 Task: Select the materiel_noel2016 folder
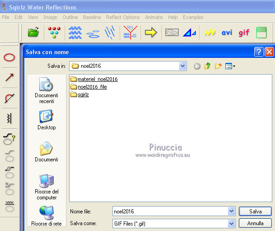[94, 79]
